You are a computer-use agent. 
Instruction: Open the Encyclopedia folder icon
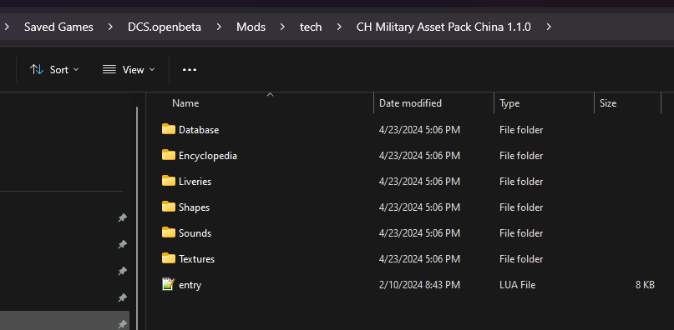point(169,155)
